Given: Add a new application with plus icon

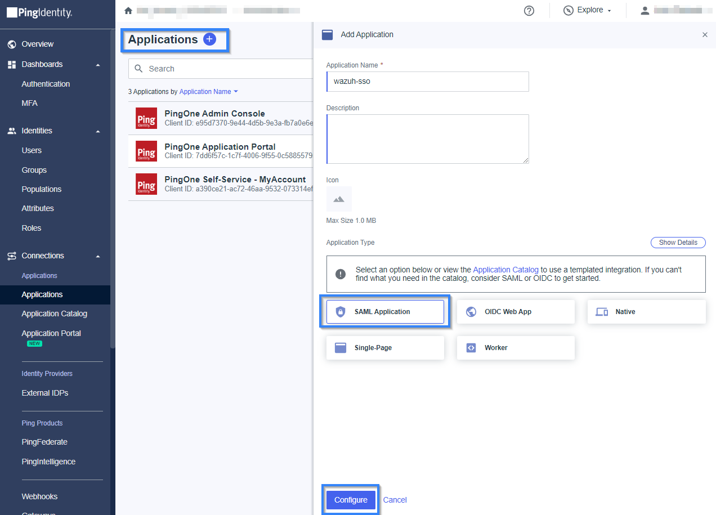Looking at the screenshot, I should (x=209, y=39).
